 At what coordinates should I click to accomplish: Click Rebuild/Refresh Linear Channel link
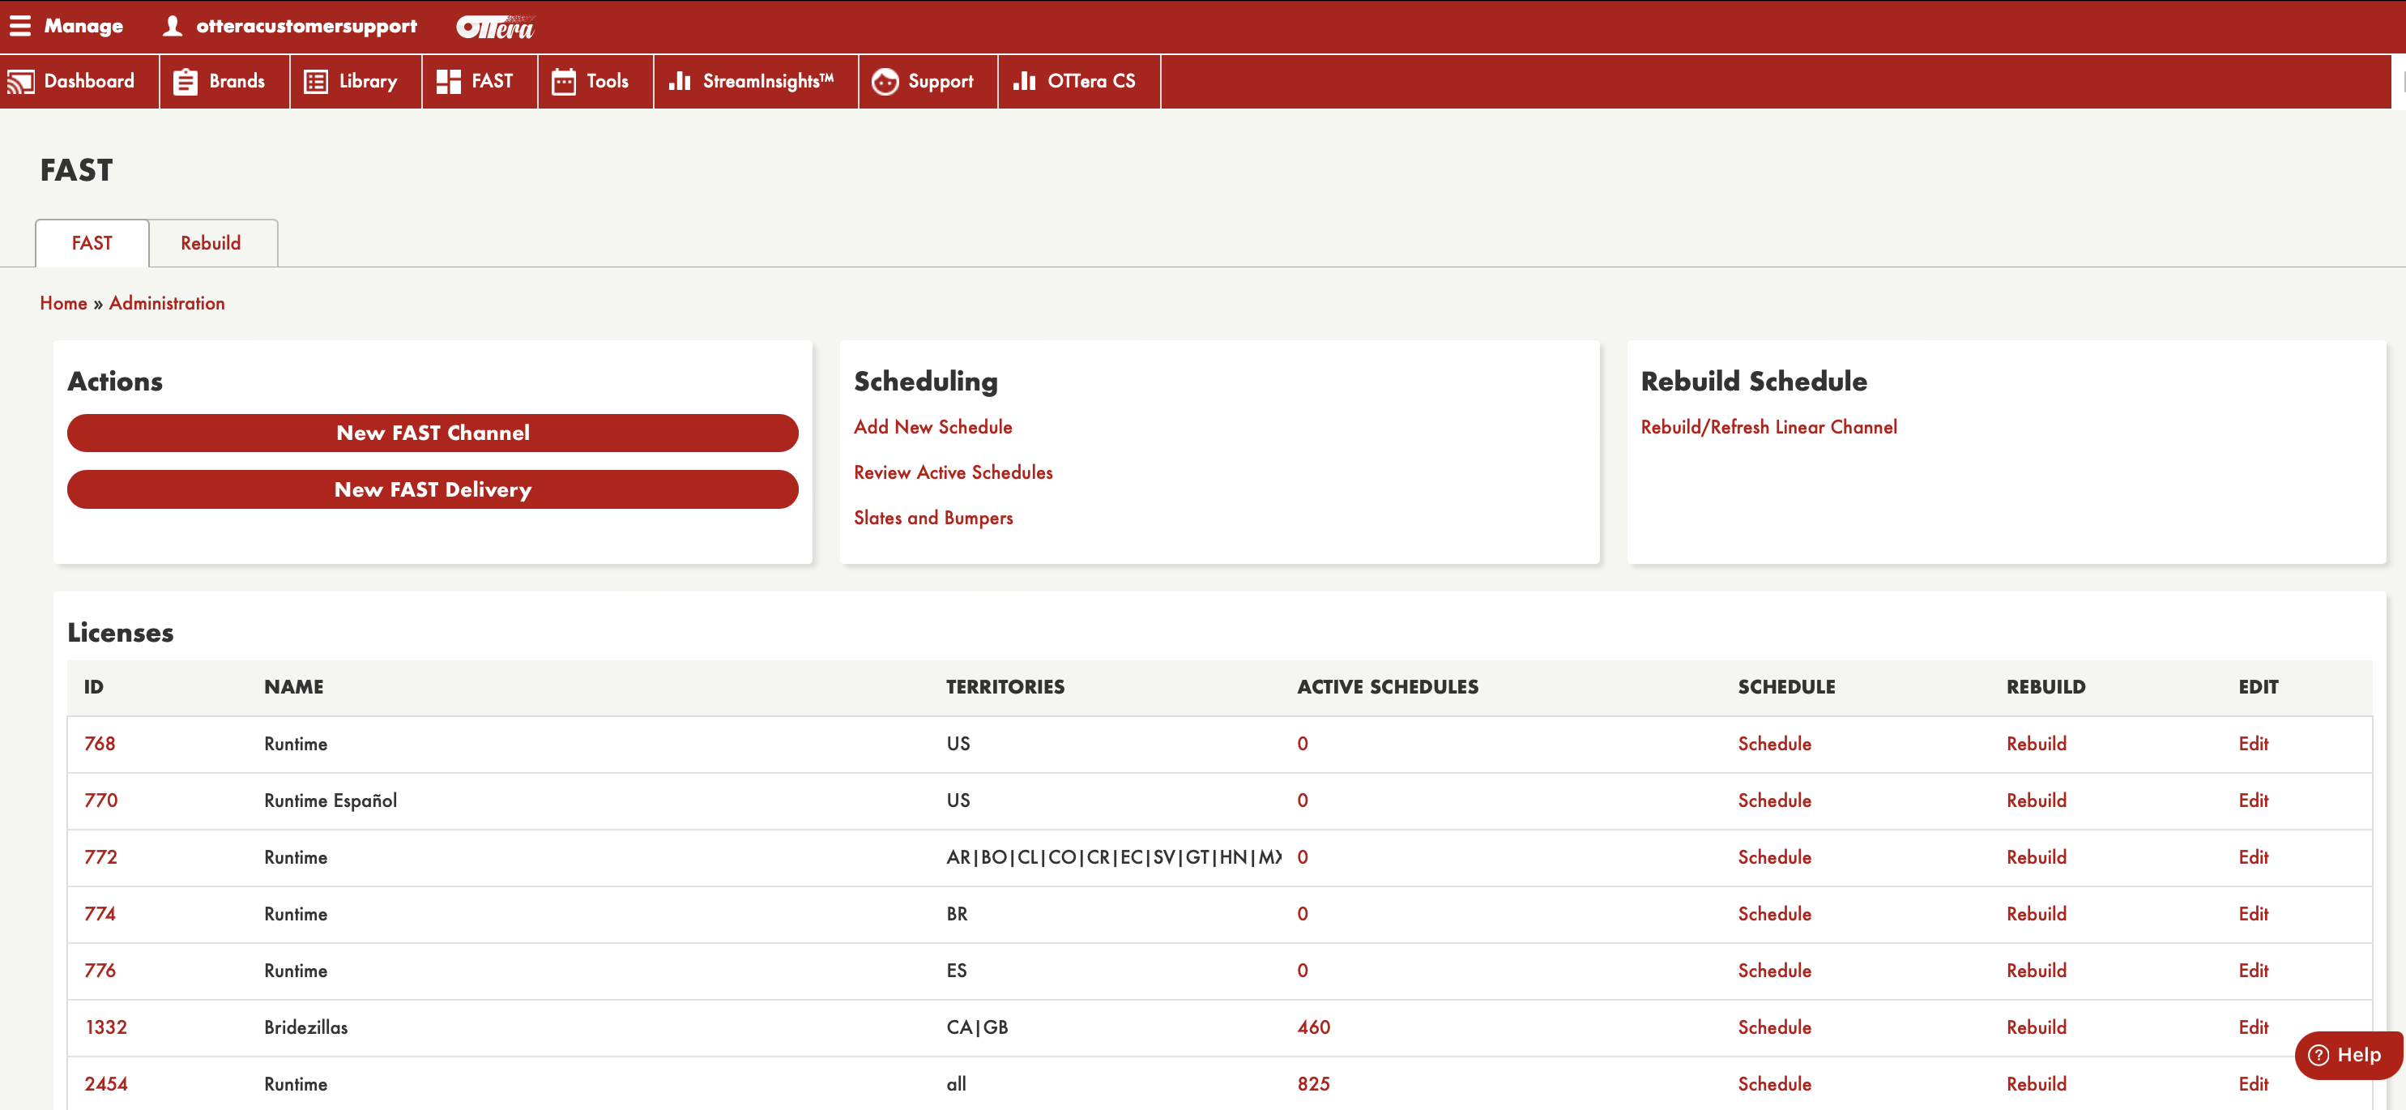1768,427
